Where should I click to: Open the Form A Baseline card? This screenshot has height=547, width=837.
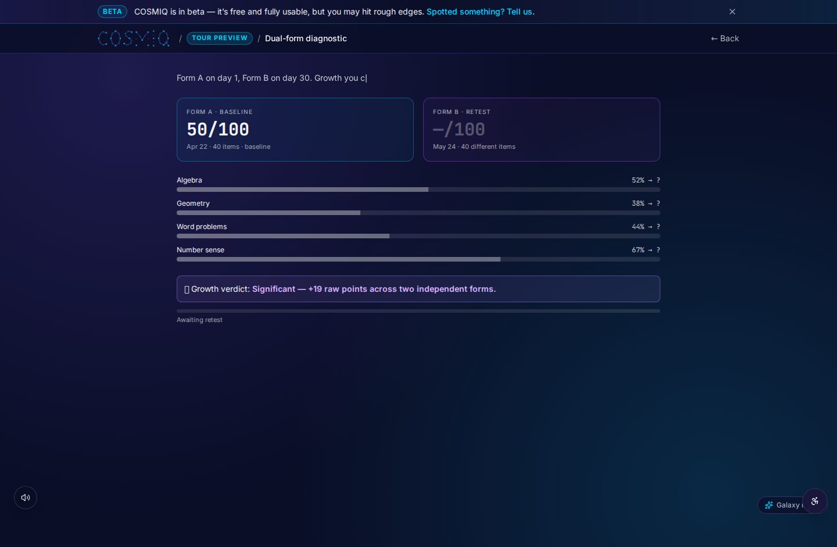point(295,130)
